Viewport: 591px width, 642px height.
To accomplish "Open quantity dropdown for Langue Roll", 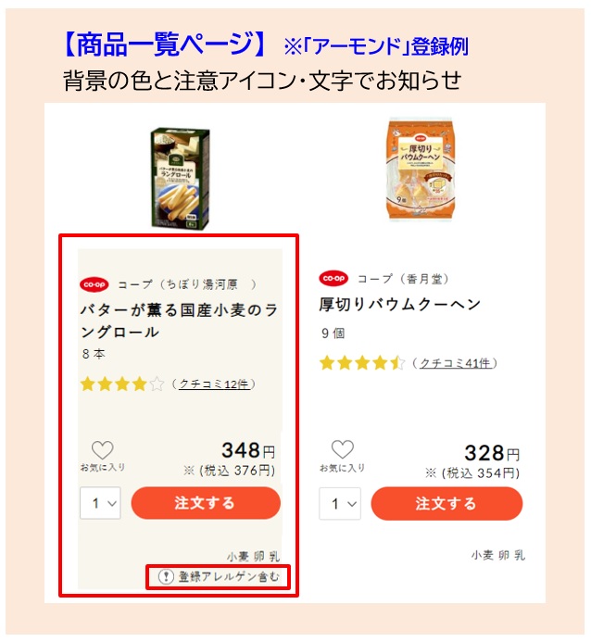I will 100,503.
